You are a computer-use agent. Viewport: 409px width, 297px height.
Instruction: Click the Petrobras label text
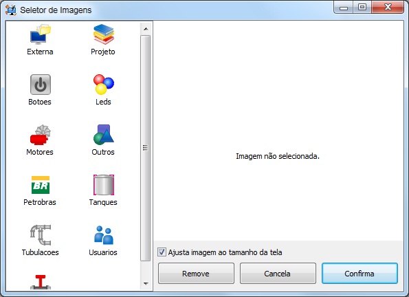click(x=40, y=202)
